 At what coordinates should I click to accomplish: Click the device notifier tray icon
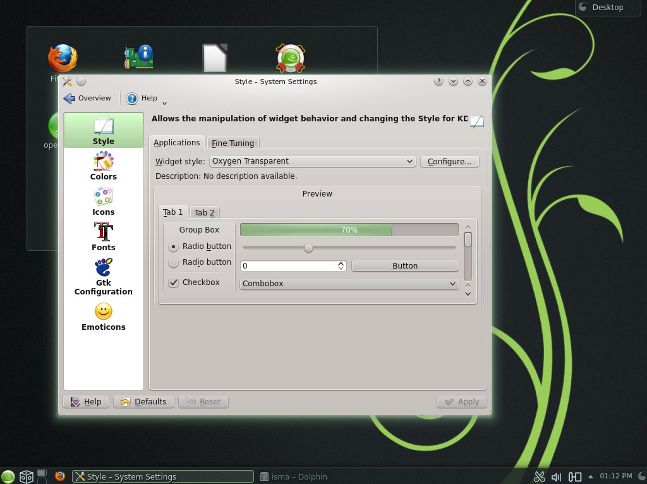click(575, 477)
